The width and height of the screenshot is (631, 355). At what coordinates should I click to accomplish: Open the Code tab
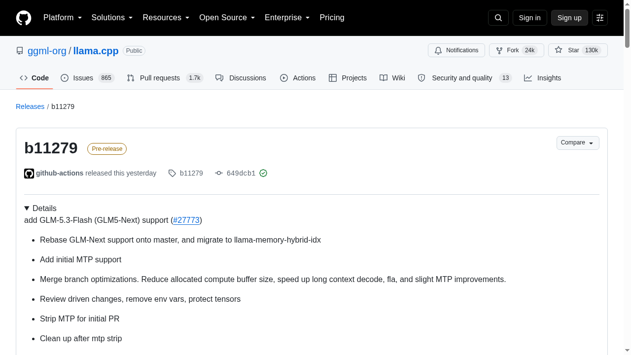[x=35, y=78]
